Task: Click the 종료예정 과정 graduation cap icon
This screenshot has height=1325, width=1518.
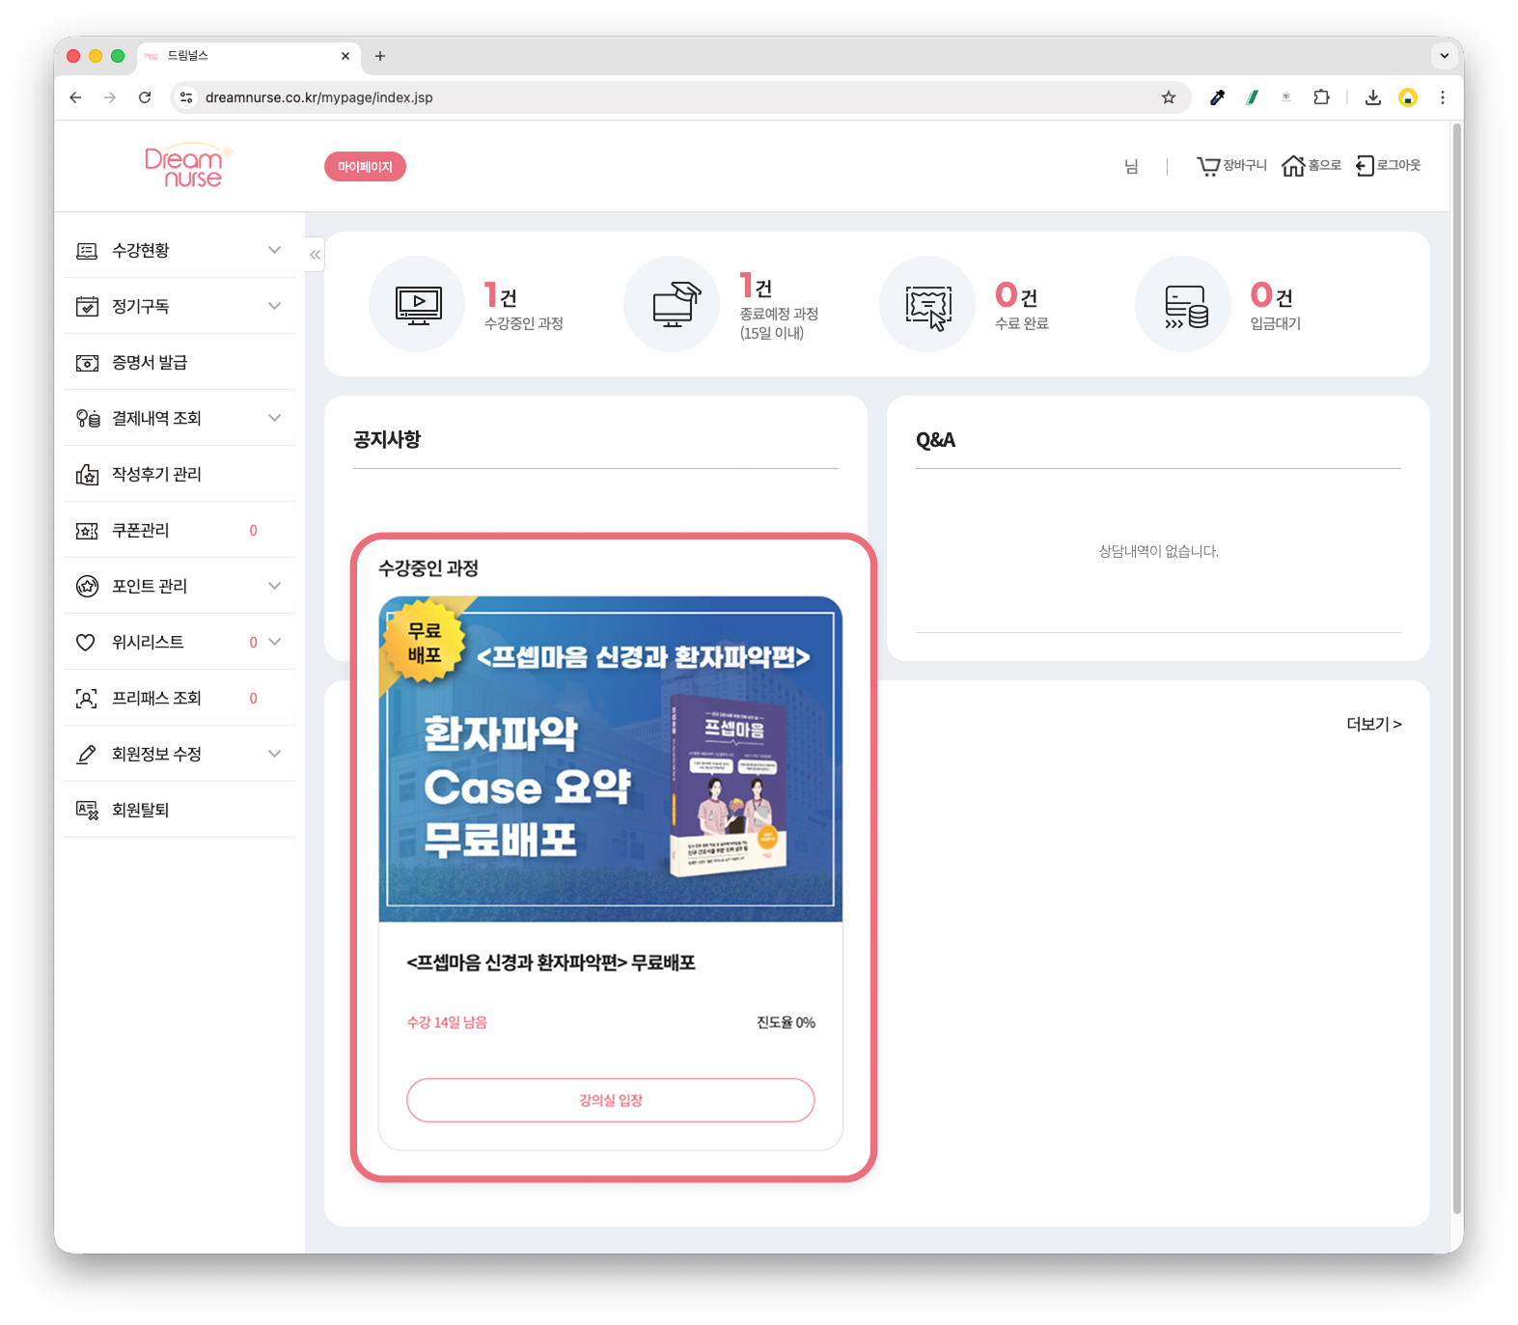Action: pyautogui.click(x=673, y=304)
